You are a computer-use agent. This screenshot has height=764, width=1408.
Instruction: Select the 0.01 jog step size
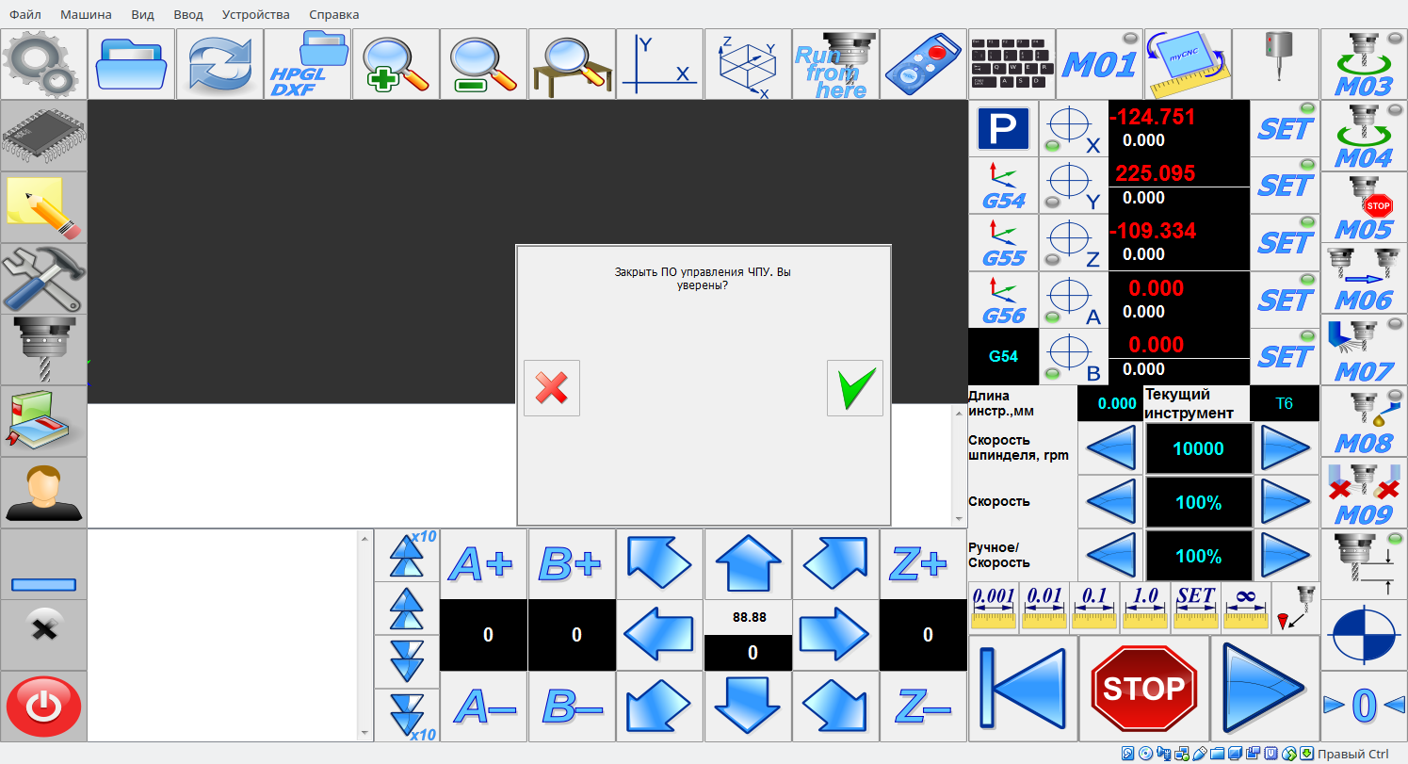click(x=1044, y=608)
